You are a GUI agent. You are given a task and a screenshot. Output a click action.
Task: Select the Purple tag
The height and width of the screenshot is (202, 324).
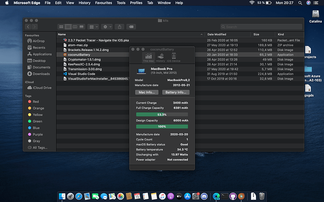(38, 135)
